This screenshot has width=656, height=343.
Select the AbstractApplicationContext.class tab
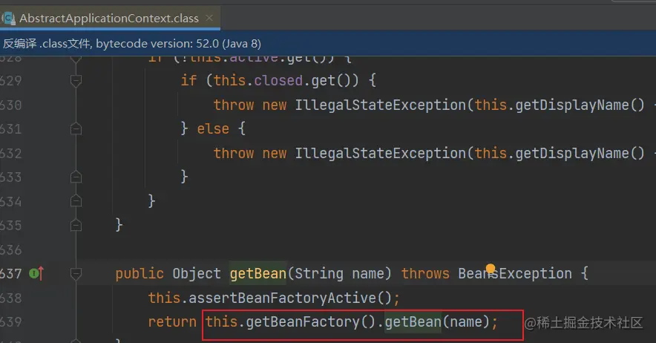(x=110, y=19)
